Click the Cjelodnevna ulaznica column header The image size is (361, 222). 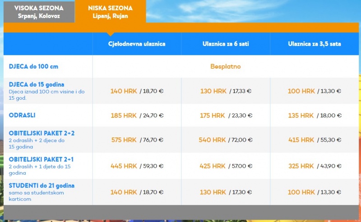137,44
